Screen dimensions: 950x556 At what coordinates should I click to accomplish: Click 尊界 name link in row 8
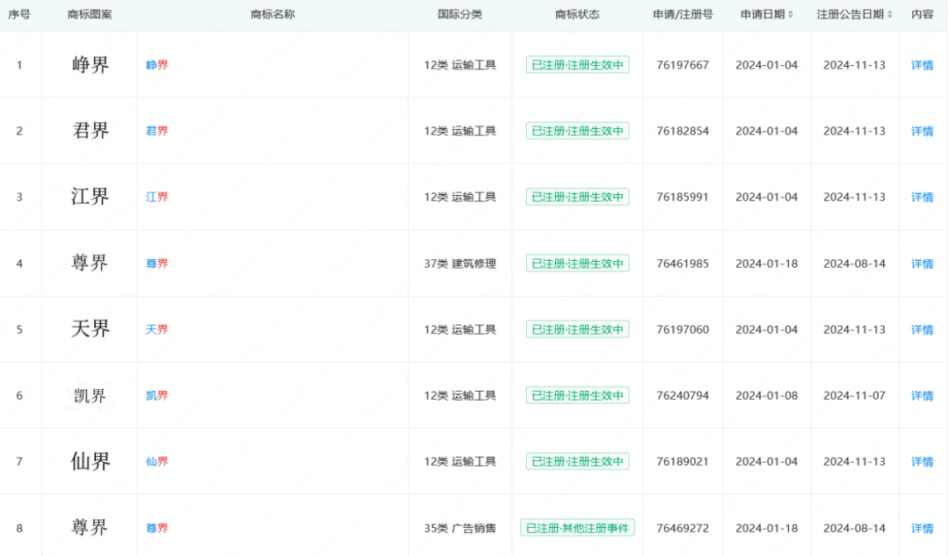157,528
